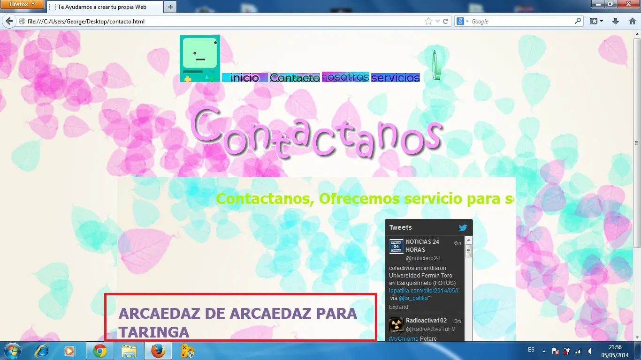Click the green spinning icon beside servicios
This screenshot has height=360, width=641.
[436, 65]
